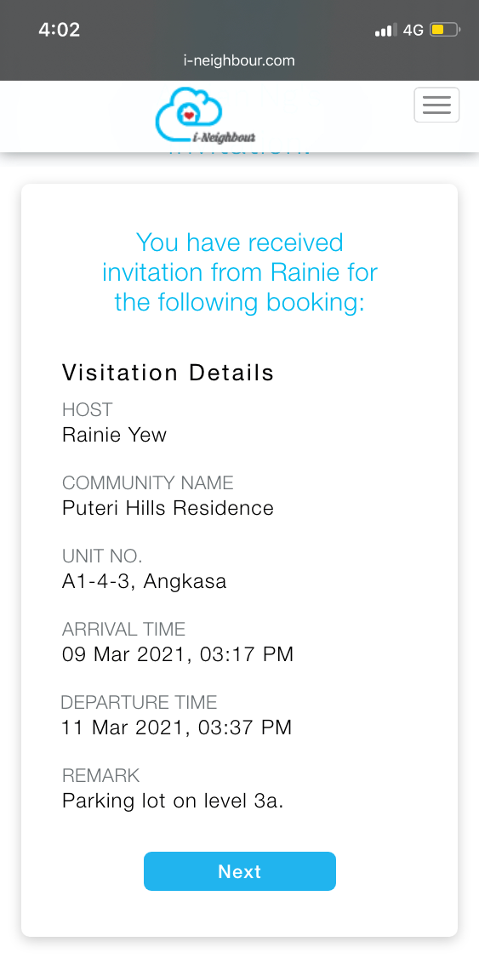
Task: Select host name Rainie Yew
Action: tap(115, 435)
